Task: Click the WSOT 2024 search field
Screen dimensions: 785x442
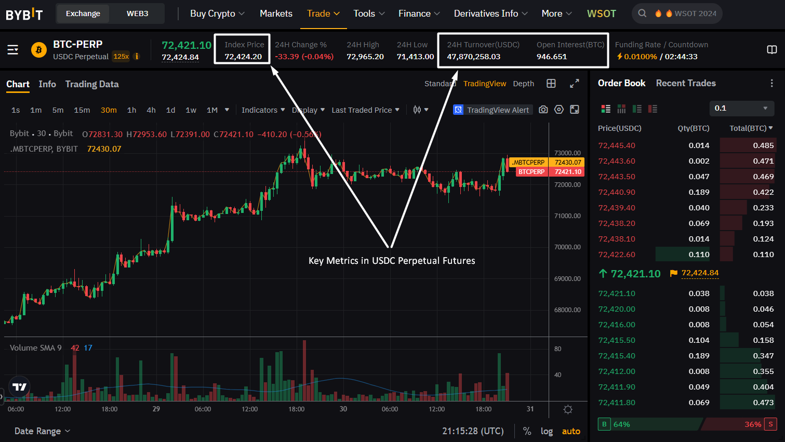Action: click(x=677, y=14)
